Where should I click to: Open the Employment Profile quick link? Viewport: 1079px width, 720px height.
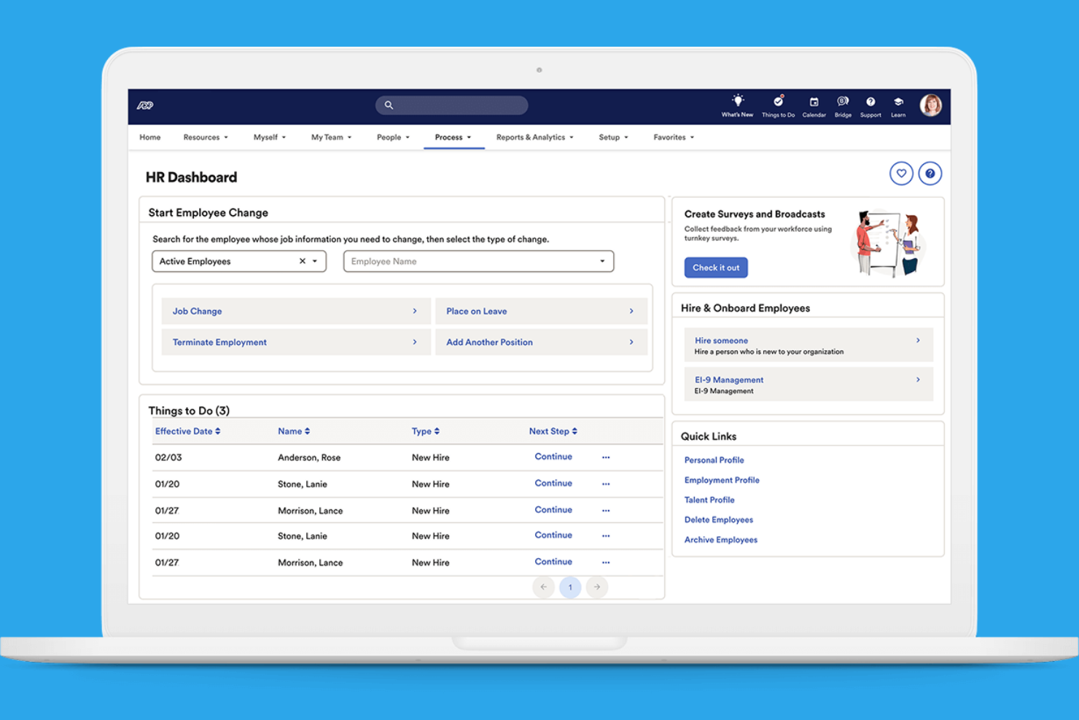coord(722,480)
